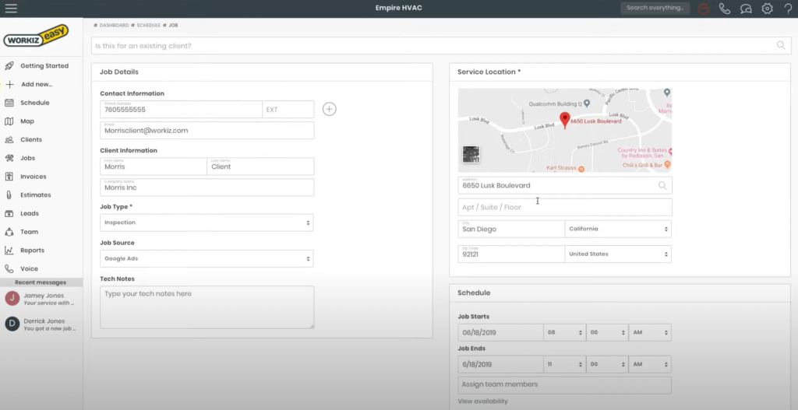Click the Assign team members field
Viewport: 798px width, 410px height.
[x=564, y=384]
